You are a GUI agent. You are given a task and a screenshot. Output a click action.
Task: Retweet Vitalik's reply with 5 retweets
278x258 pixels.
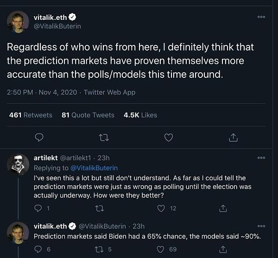[x=99, y=250]
